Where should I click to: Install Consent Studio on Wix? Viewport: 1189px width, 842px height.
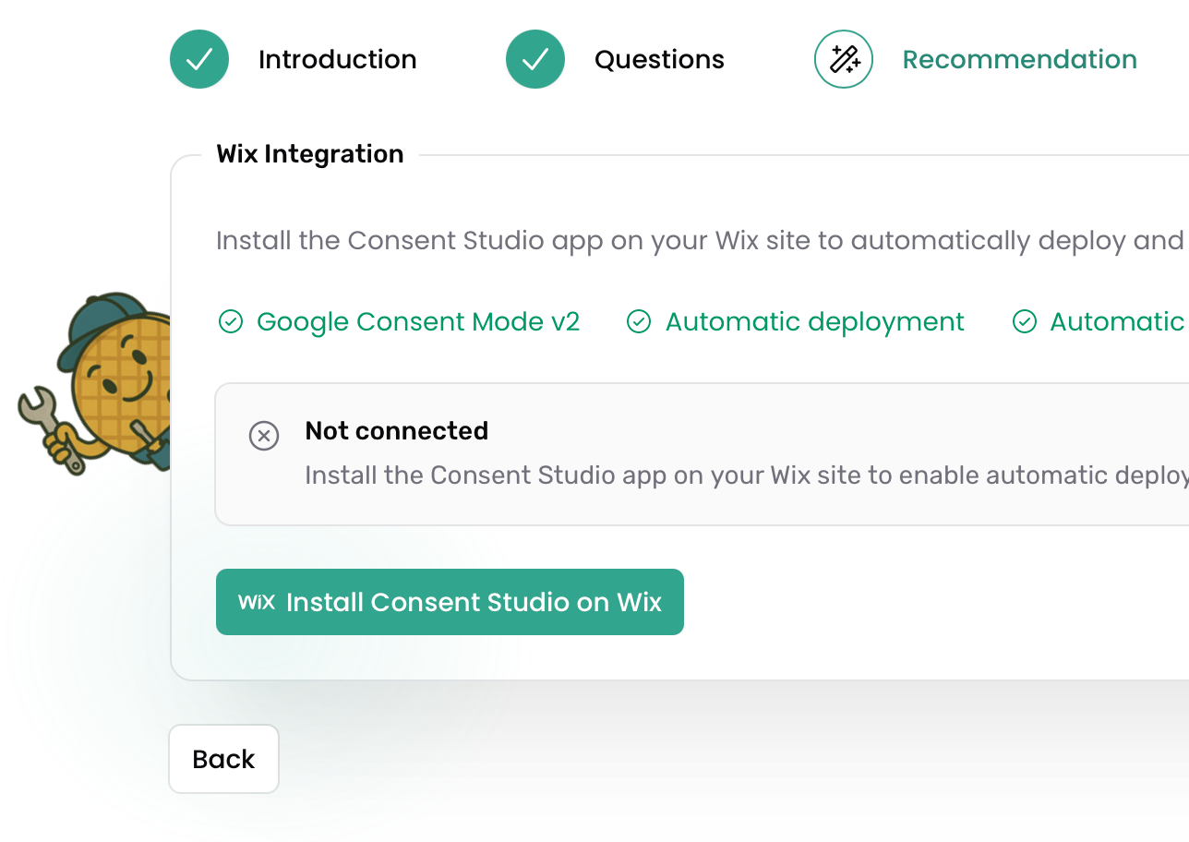450,602
